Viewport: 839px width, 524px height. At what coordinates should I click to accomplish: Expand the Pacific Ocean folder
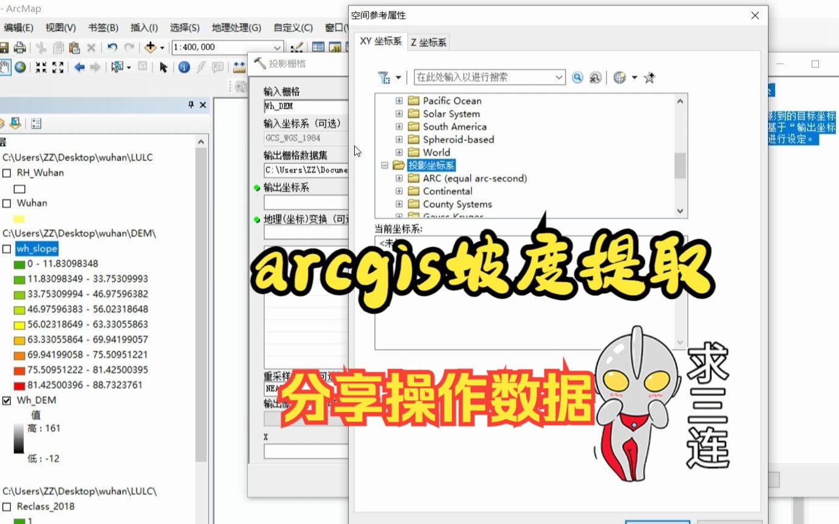point(399,101)
